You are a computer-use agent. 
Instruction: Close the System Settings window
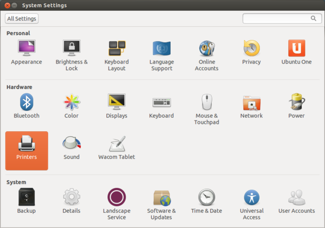click(8, 5)
